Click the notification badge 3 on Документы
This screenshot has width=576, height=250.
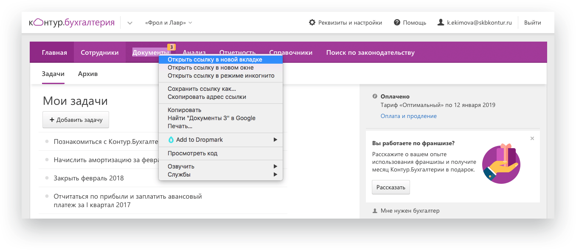coord(171,47)
